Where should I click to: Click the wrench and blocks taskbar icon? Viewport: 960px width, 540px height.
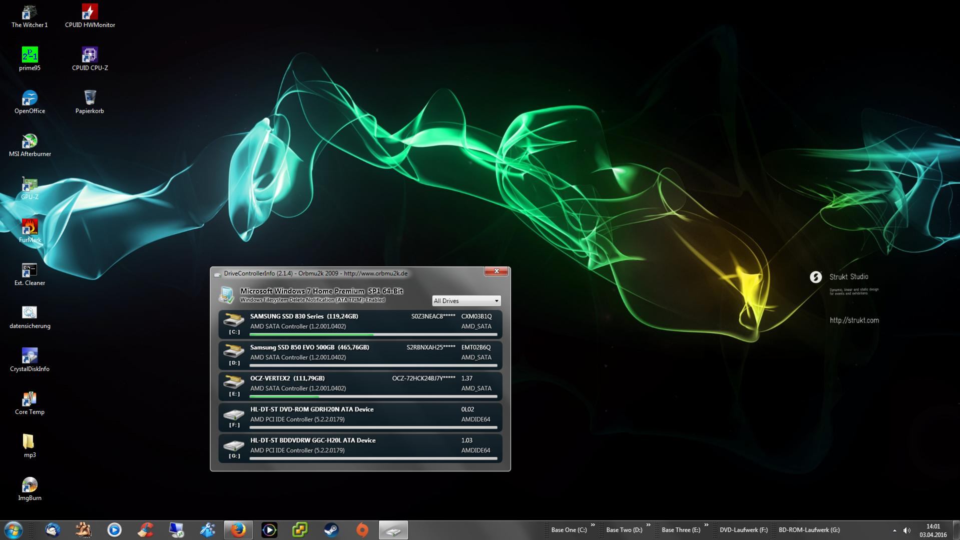[x=208, y=530]
